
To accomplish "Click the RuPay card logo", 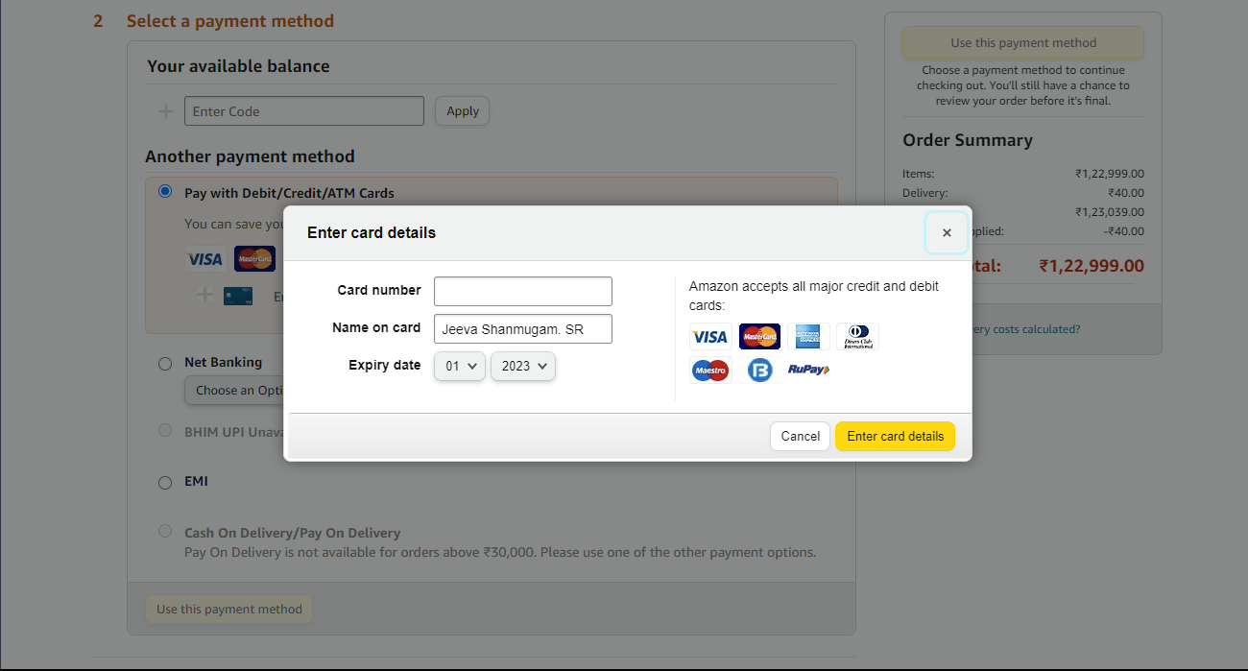I will (808, 370).
